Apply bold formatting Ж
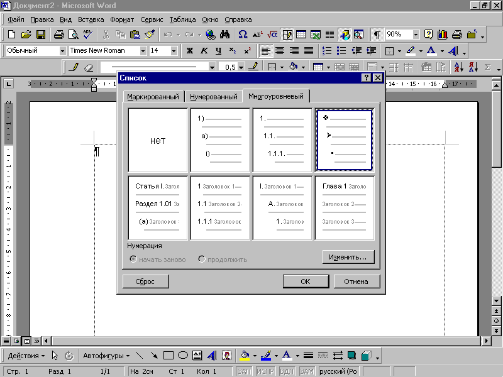Viewport: 503px width, 377px height. [x=190, y=51]
